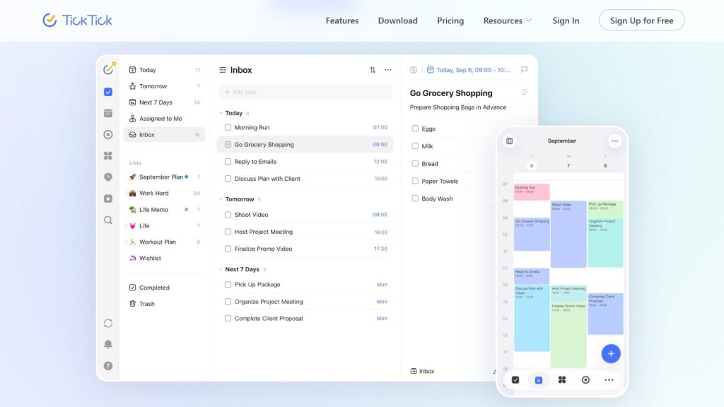The image size is (724, 407).
Task: Toggle sidebar with menu icon beside Inbox
Action: pos(223,70)
